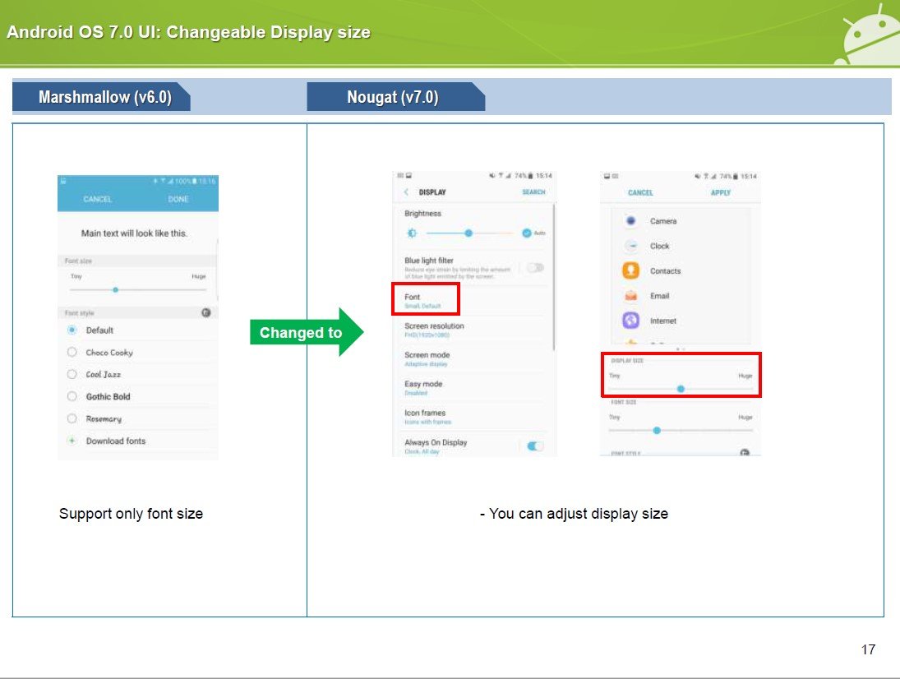900x679 pixels.
Task: Click the brightness sun icon
Action: tap(412, 233)
